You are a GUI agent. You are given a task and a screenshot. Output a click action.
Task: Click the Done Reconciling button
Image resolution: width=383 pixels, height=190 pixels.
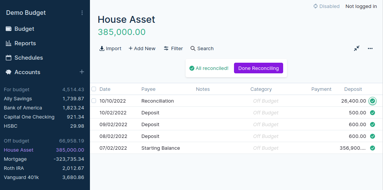click(x=258, y=68)
